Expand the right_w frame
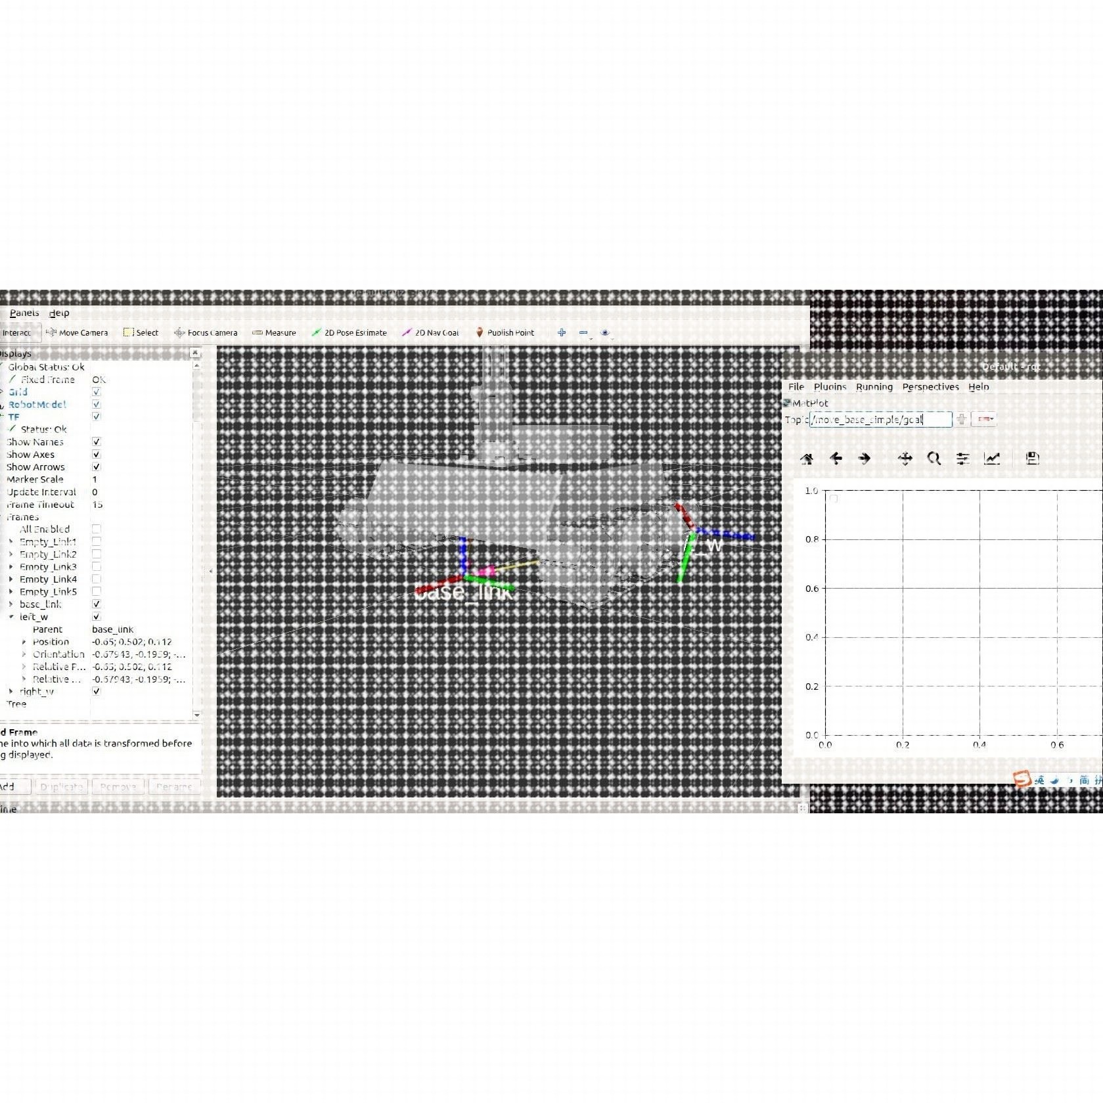The width and height of the screenshot is (1103, 1103). (11, 692)
